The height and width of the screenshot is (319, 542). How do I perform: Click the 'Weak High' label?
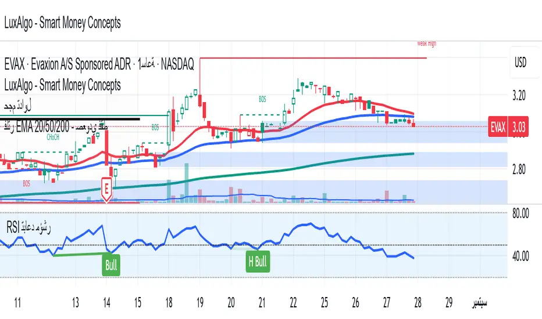tap(426, 43)
